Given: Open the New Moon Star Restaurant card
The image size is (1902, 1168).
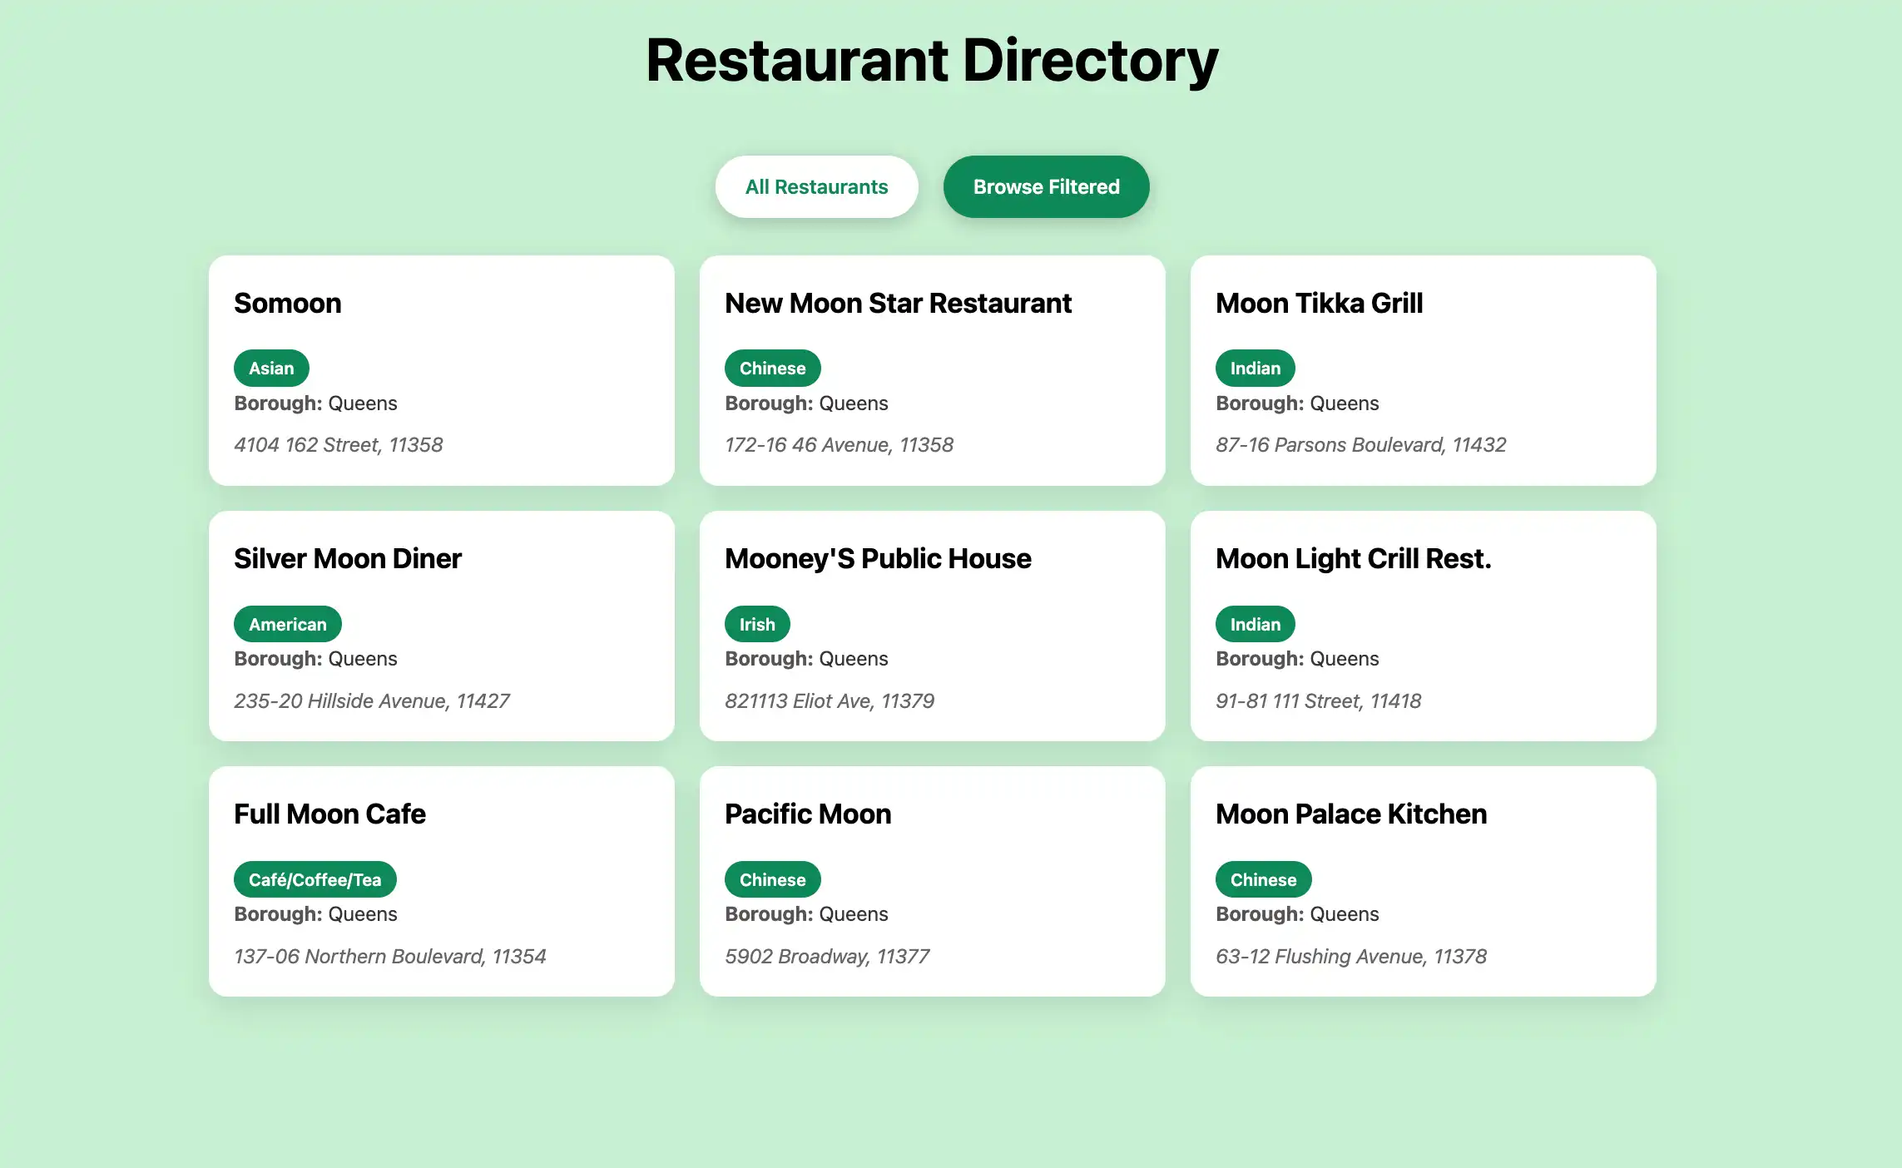Looking at the screenshot, I should (x=932, y=370).
